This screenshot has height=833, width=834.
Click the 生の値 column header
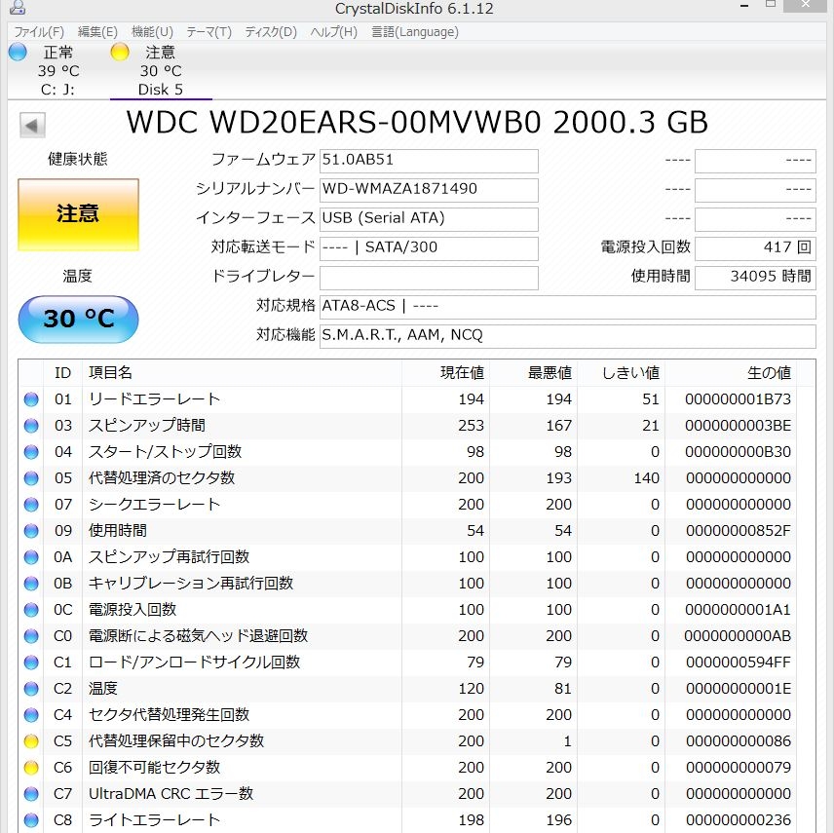[731, 373]
